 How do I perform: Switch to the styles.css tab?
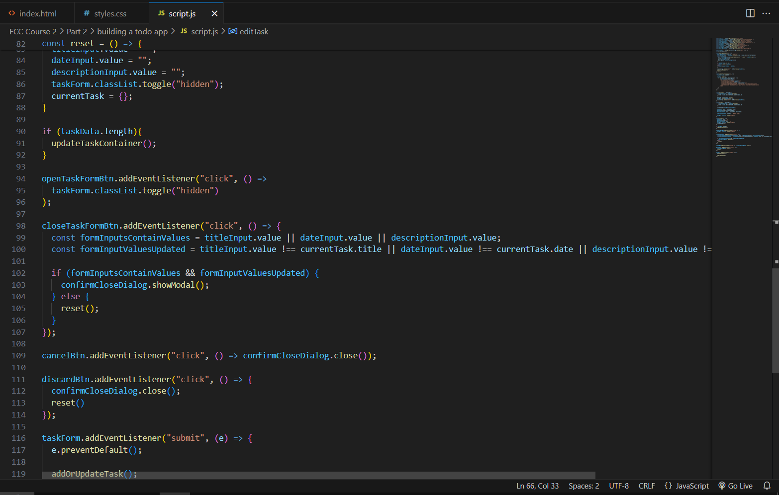[110, 13]
